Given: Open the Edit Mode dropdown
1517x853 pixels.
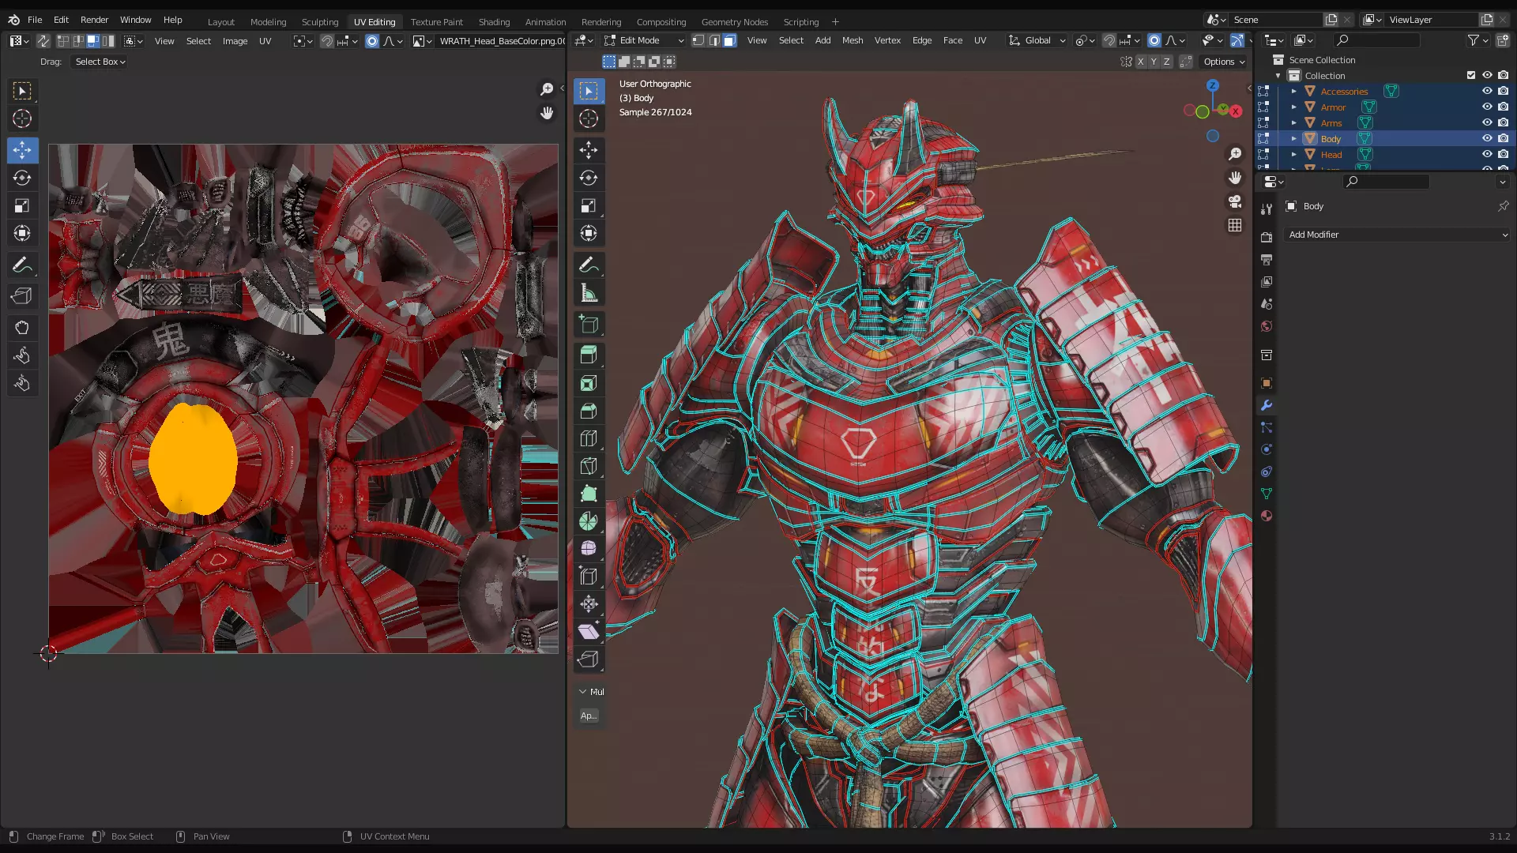Looking at the screenshot, I should [x=644, y=40].
